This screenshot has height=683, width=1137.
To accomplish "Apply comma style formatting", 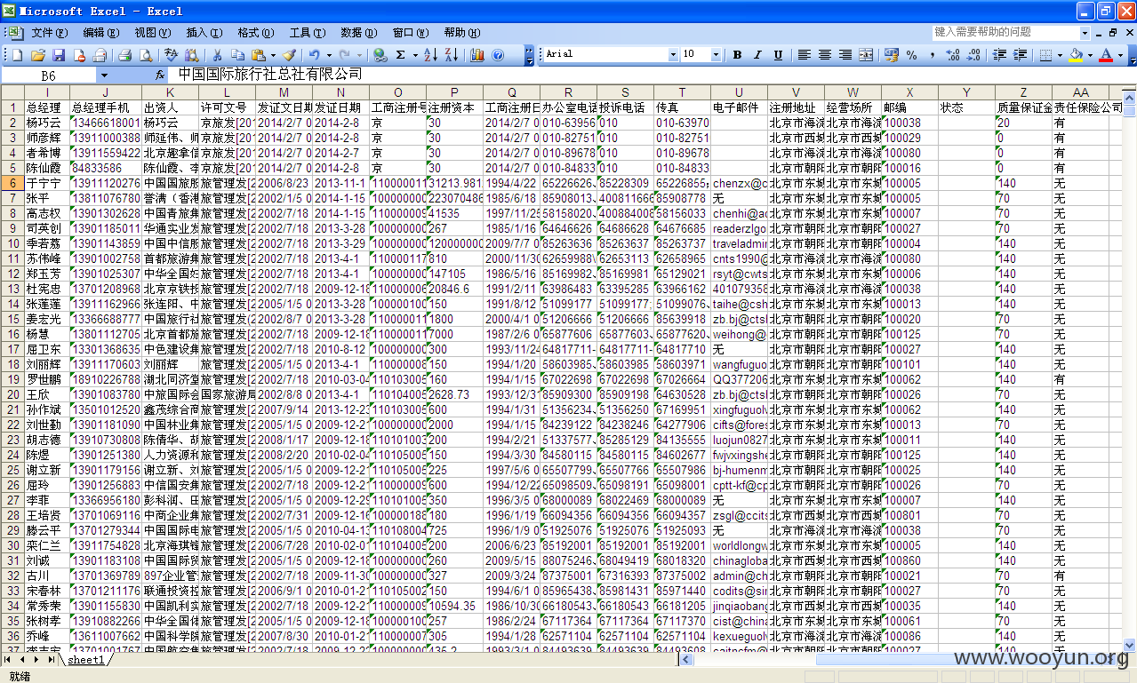I will 933,55.
